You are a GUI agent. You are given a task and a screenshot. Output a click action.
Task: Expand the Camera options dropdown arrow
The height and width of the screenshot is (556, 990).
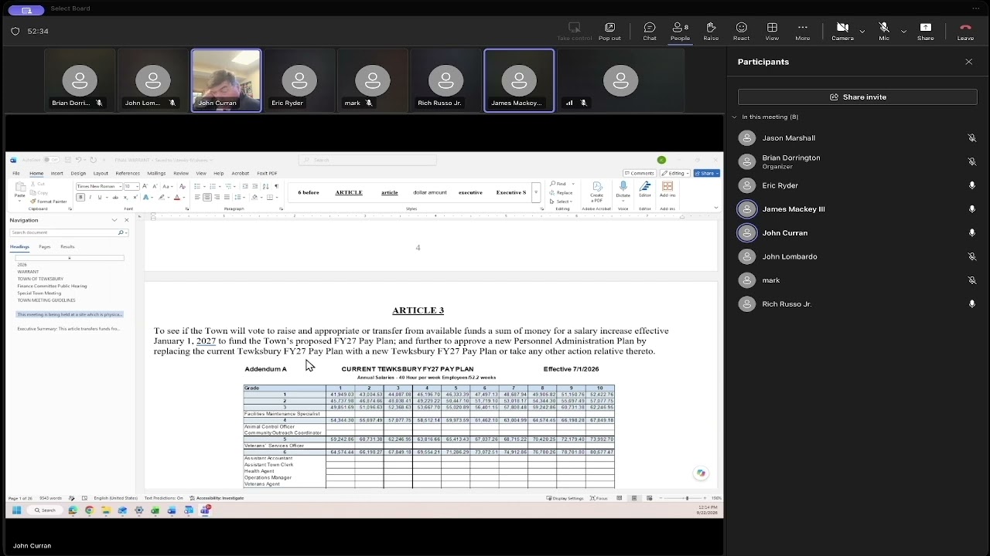pos(862,31)
